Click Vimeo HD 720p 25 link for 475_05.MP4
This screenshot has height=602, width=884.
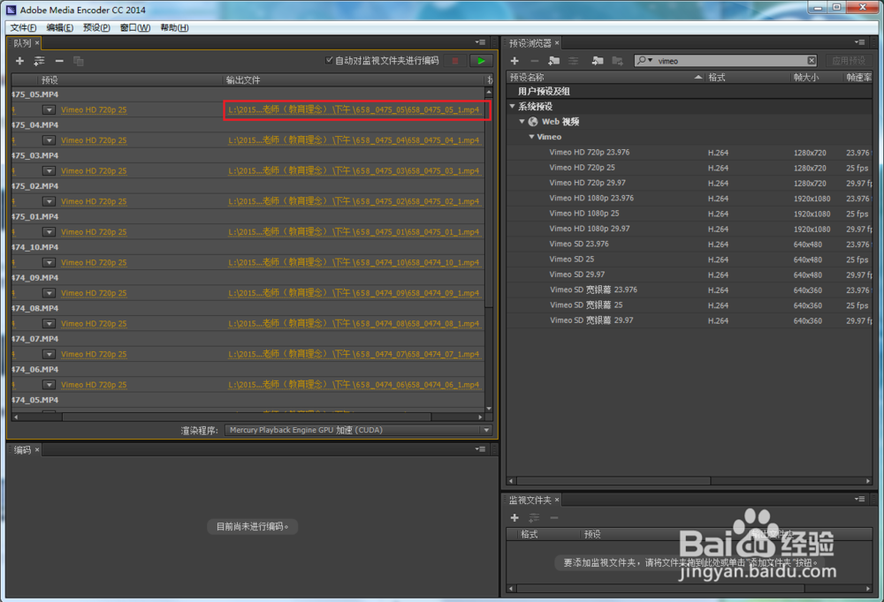(x=94, y=109)
